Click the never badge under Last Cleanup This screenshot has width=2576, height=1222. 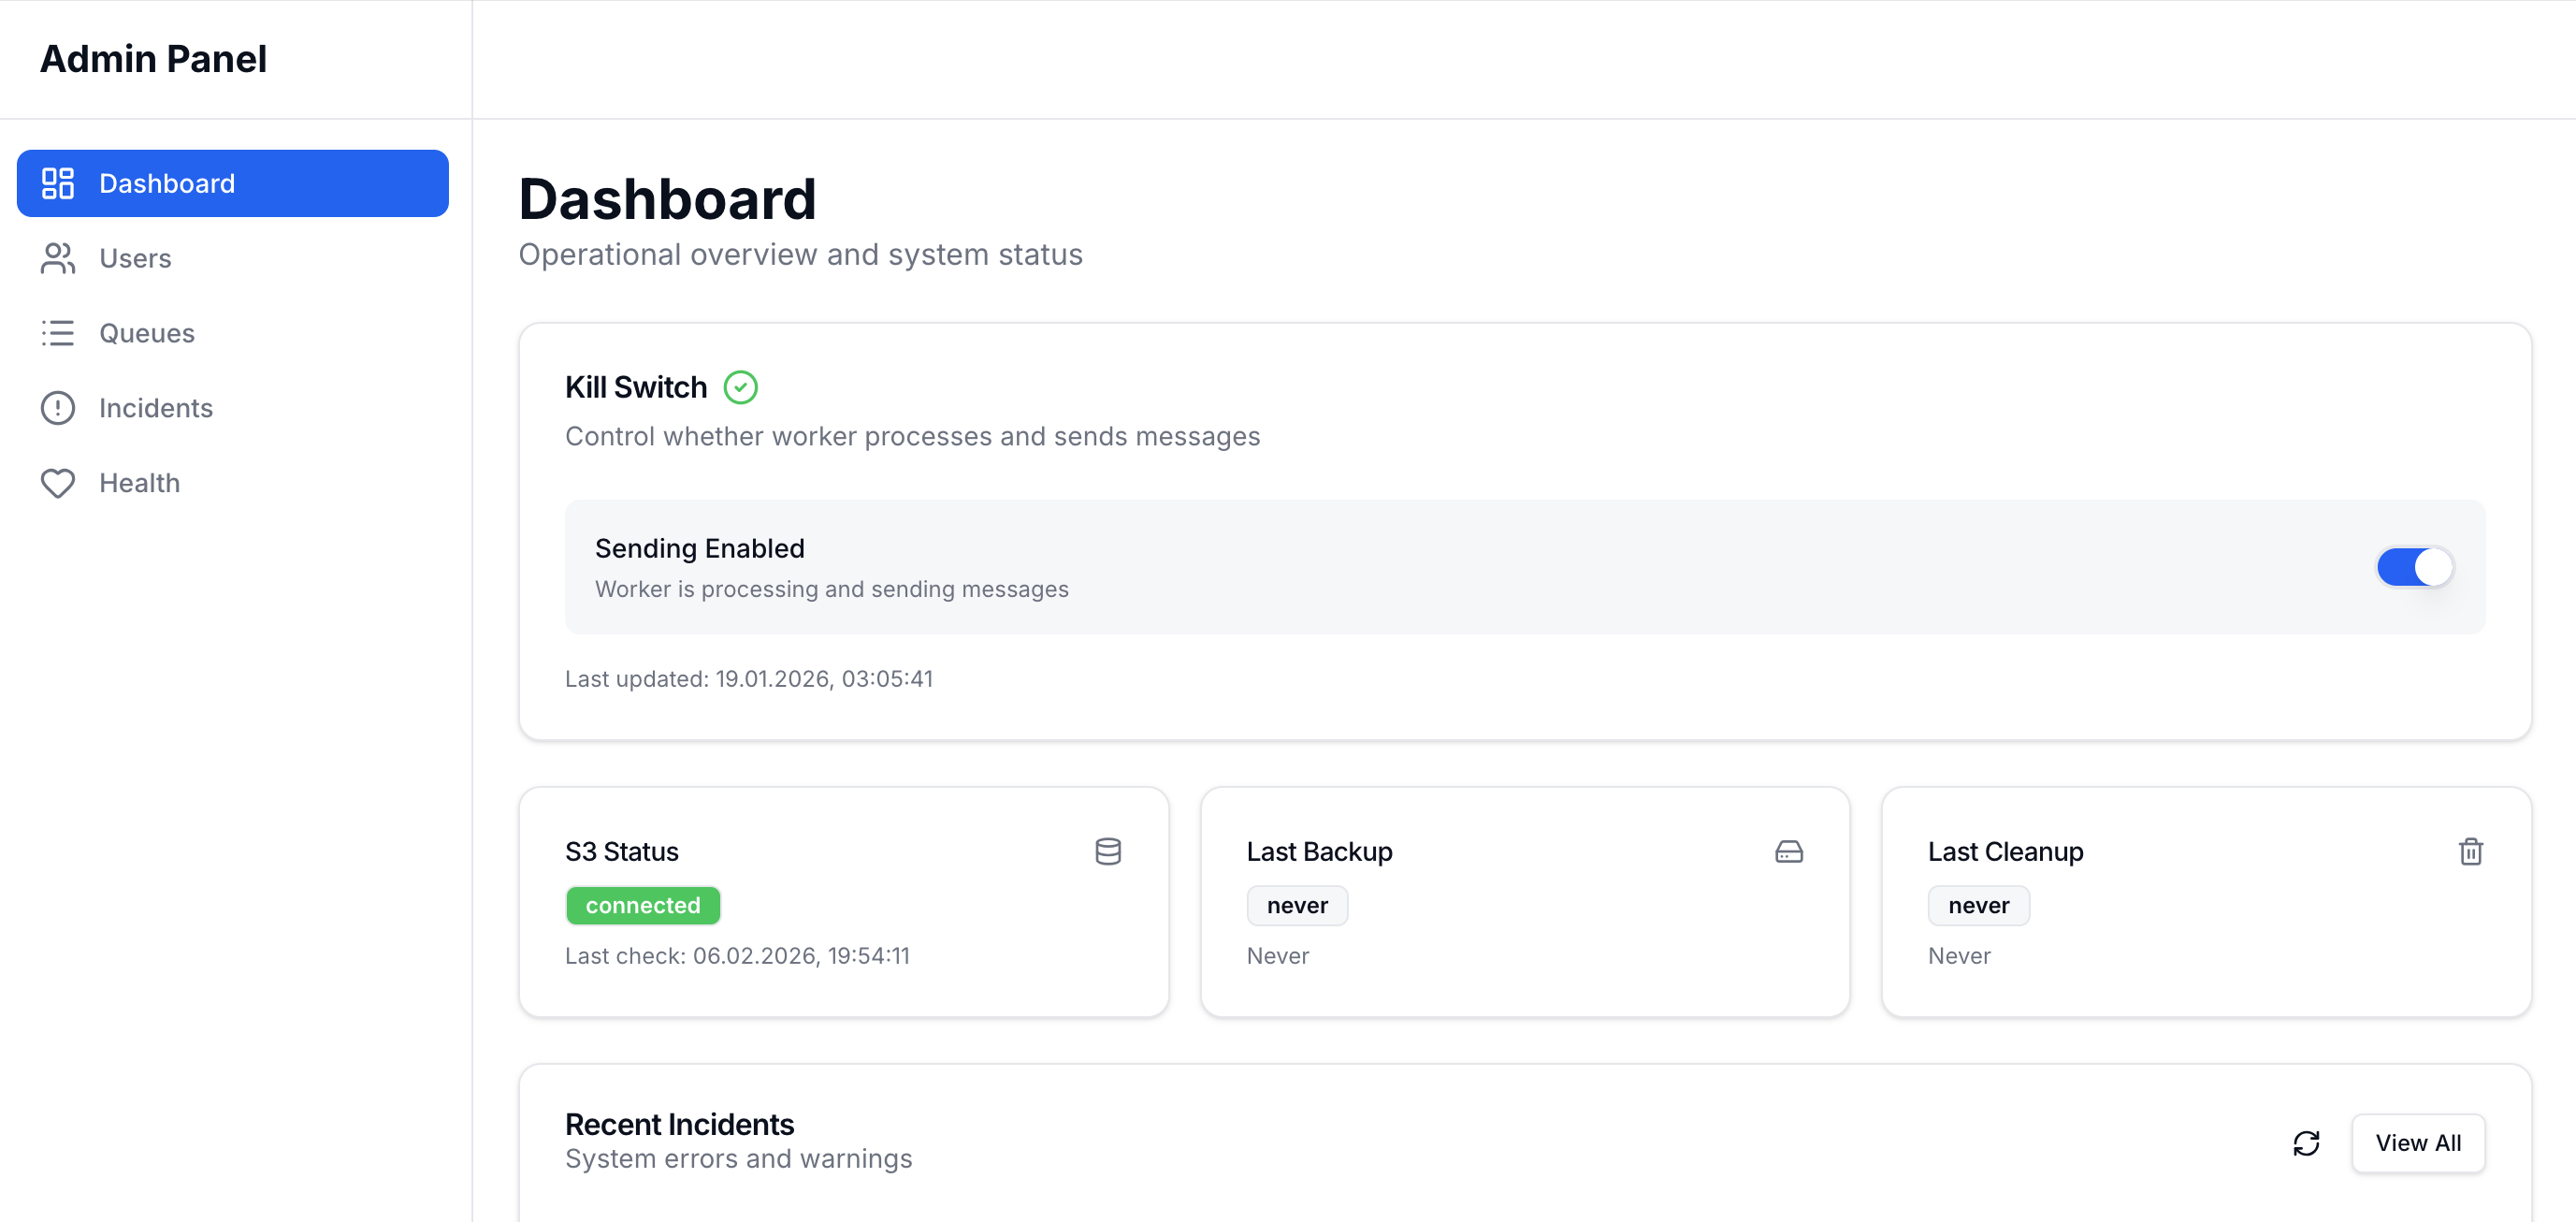click(1978, 905)
